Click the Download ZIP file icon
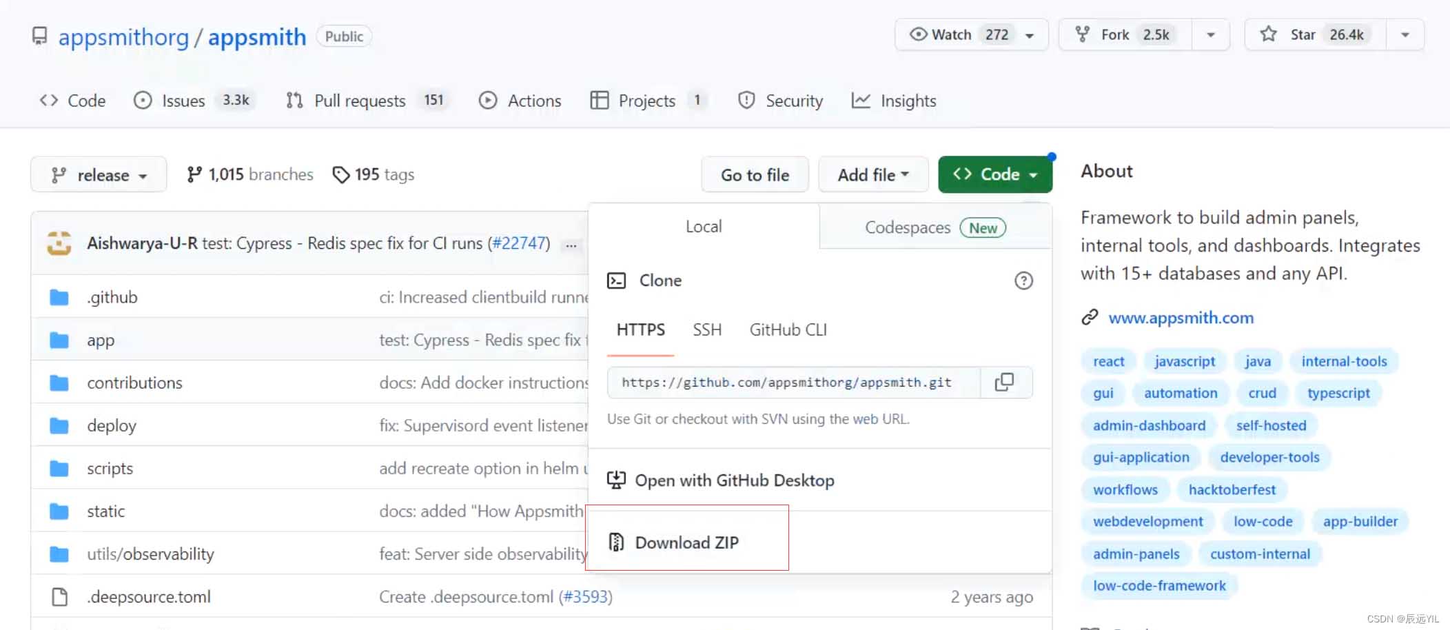 pos(616,542)
